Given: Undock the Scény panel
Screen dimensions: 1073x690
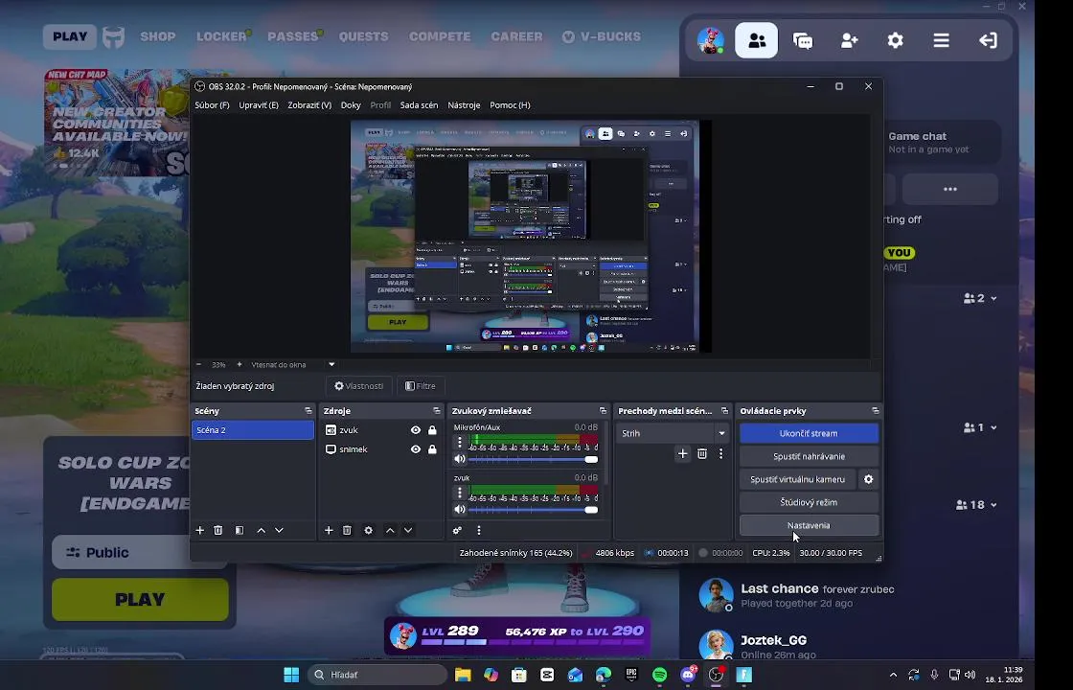Looking at the screenshot, I should tap(308, 411).
